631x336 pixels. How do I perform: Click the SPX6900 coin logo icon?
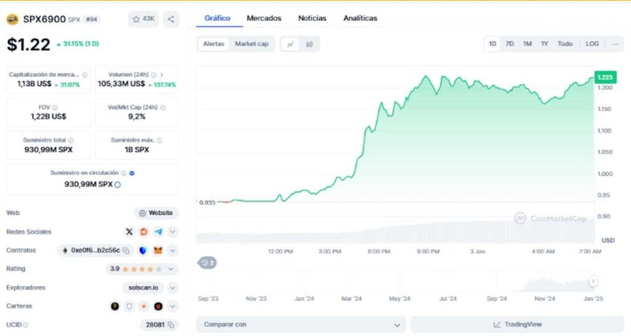click(12, 19)
